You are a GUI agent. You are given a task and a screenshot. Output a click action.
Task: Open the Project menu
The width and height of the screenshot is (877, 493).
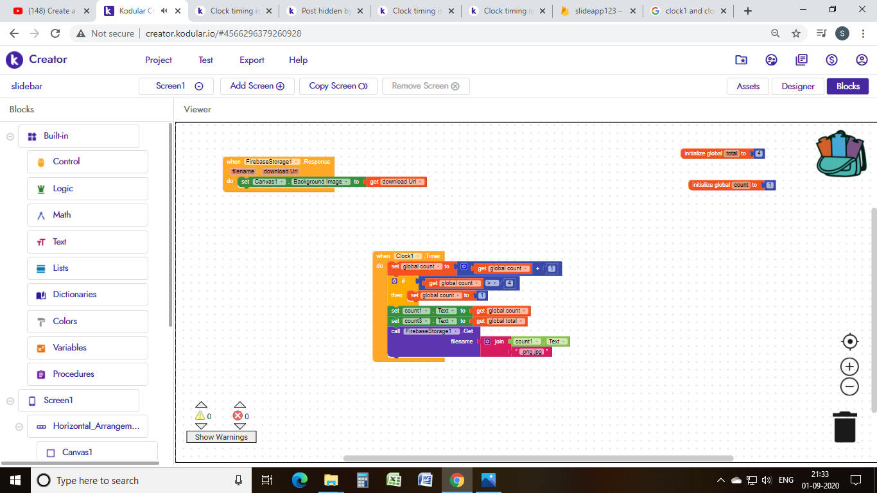158,60
